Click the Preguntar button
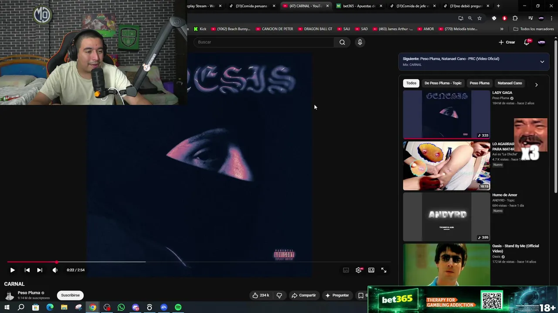The height and width of the screenshot is (313, 558). (337, 295)
